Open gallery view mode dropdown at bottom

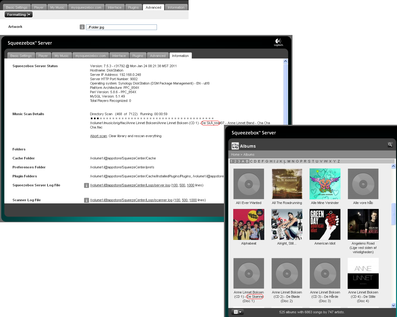[x=237, y=312]
